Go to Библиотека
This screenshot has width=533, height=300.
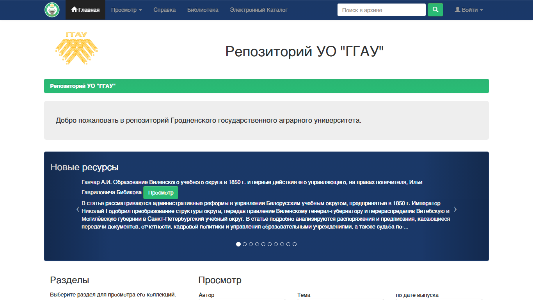tap(203, 10)
